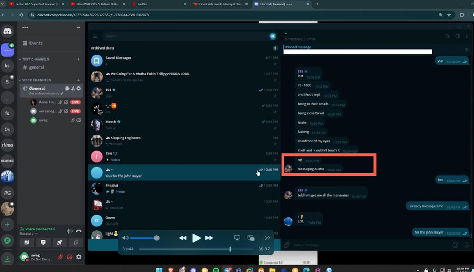474x272 pixels.
Task: Search within the Telegram chat using magnifier
Action: pyautogui.click(x=447, y=36)
